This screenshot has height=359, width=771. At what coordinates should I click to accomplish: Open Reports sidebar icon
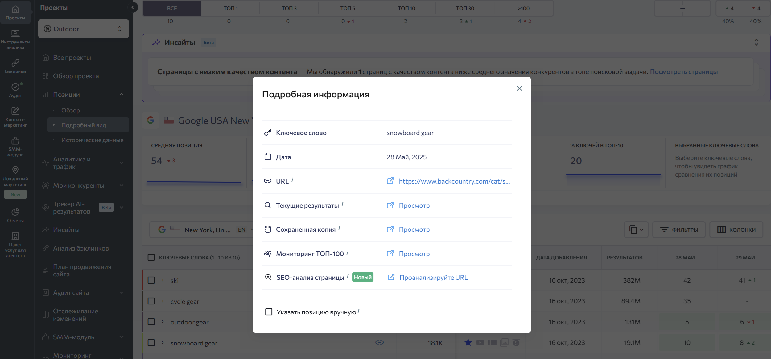(15, 215)
